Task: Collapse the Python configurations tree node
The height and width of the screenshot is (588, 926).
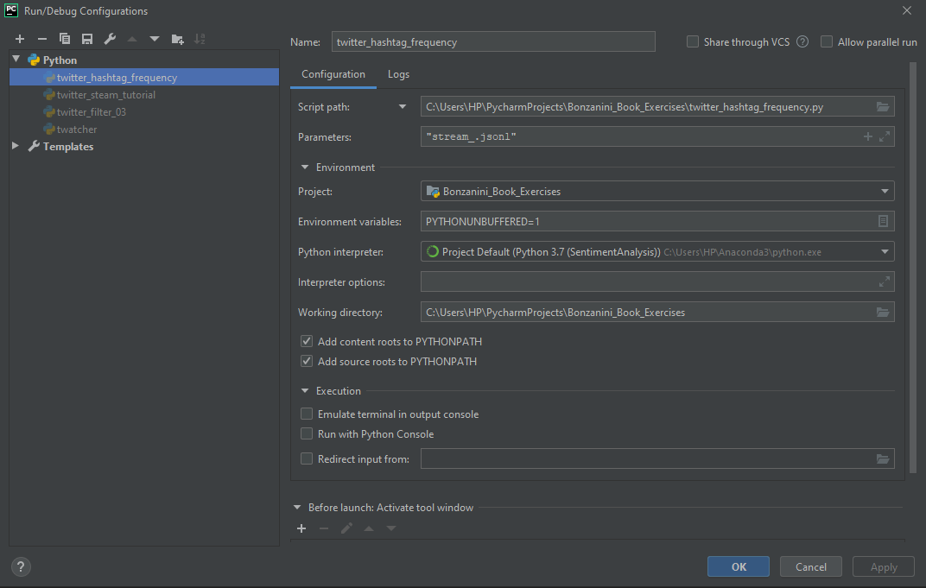Action: 16,59
